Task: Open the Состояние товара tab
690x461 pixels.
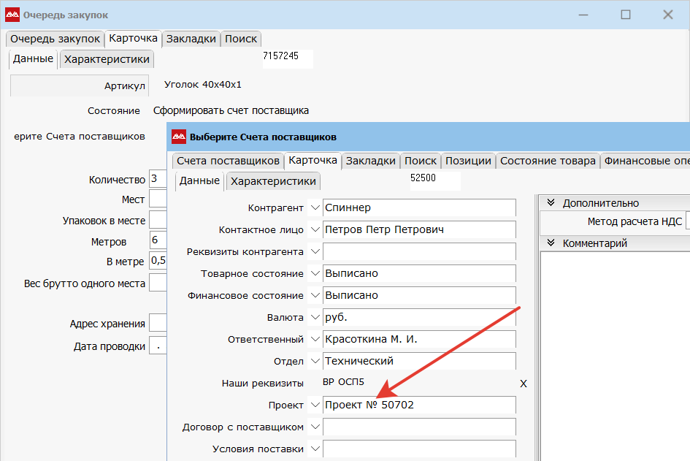Action: pyautogui.click(x=548, y=161)
